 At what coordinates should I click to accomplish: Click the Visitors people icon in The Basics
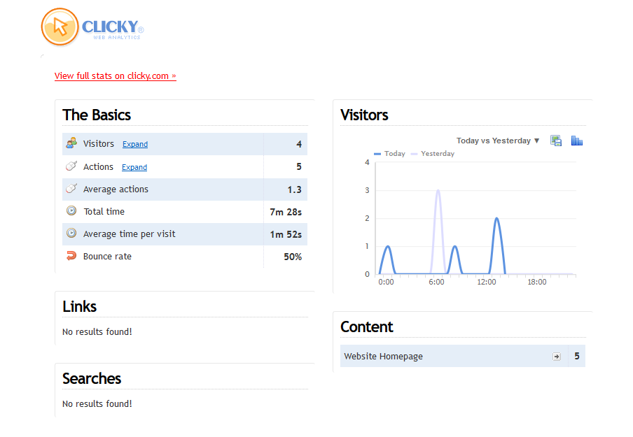point(71,143)
